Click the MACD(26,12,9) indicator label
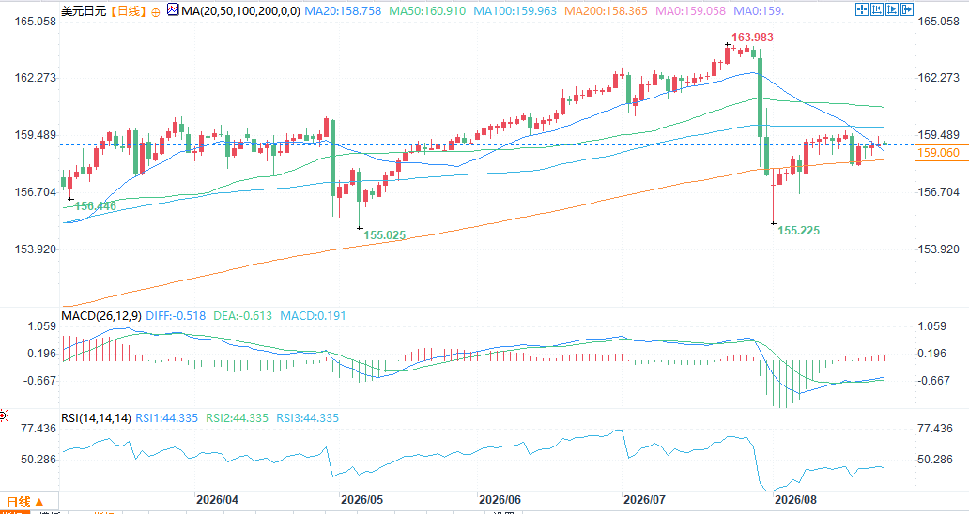This screenshot has height=514, width=969. point(101,316)
